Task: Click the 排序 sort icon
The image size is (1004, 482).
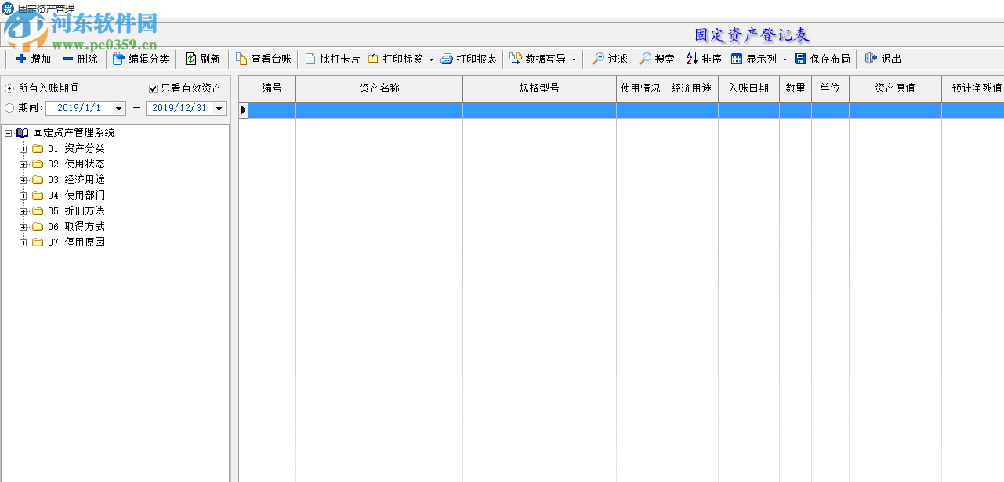Action: 692,59
